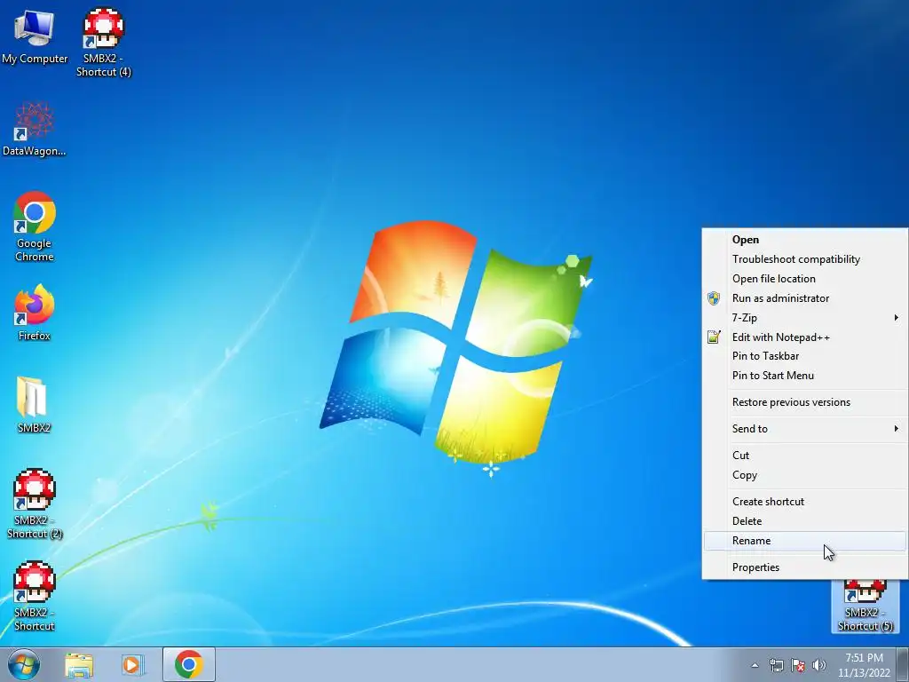Choose Open in the context menu

(805, 240)
